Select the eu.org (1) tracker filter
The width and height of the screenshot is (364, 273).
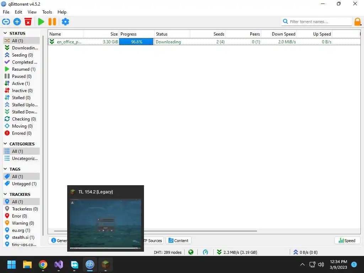click(21, 230)
